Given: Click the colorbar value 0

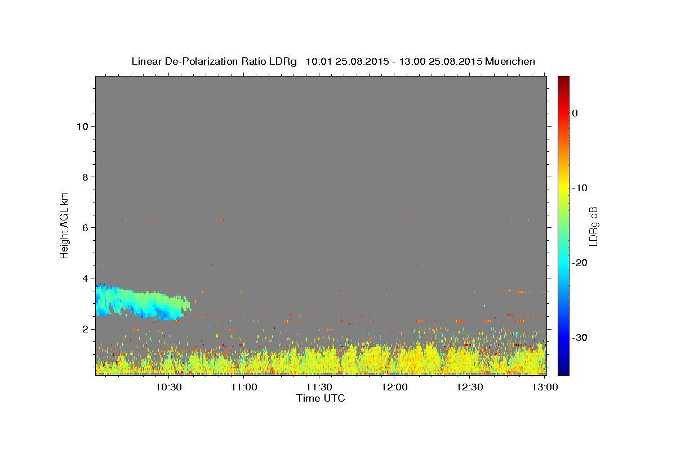Looking at the screenshot, I should (x=575, y=113).
